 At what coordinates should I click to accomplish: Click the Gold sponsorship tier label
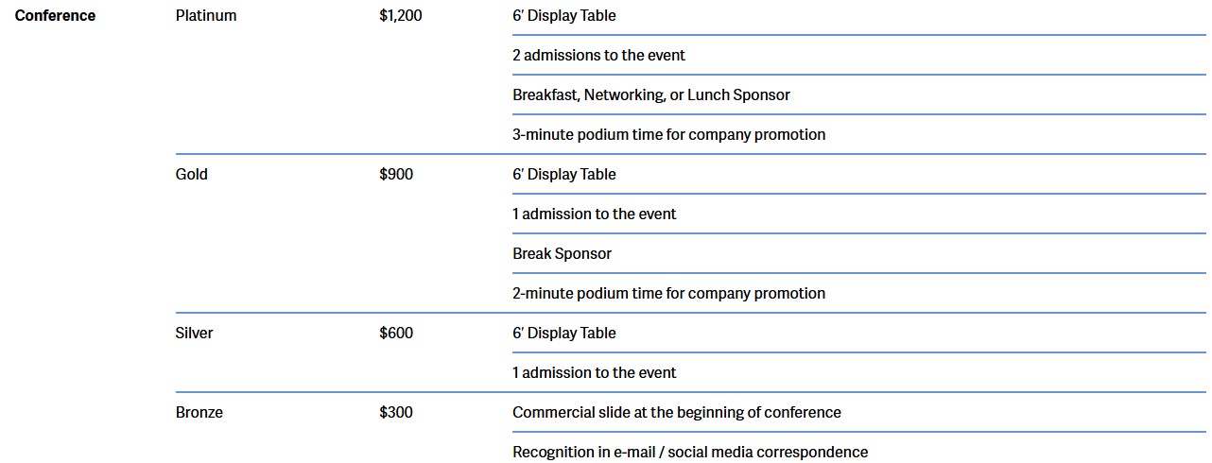click(x=192, y=175)
